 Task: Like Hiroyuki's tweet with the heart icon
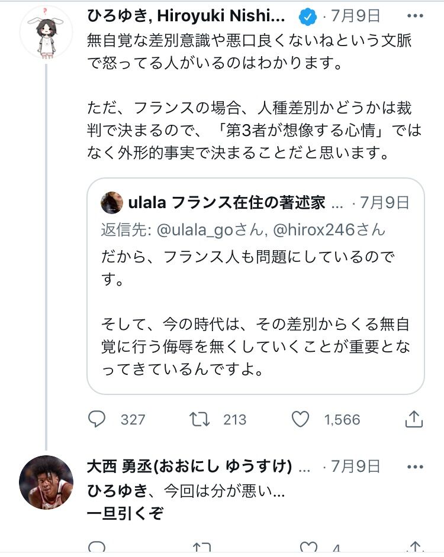pos(301,419)
